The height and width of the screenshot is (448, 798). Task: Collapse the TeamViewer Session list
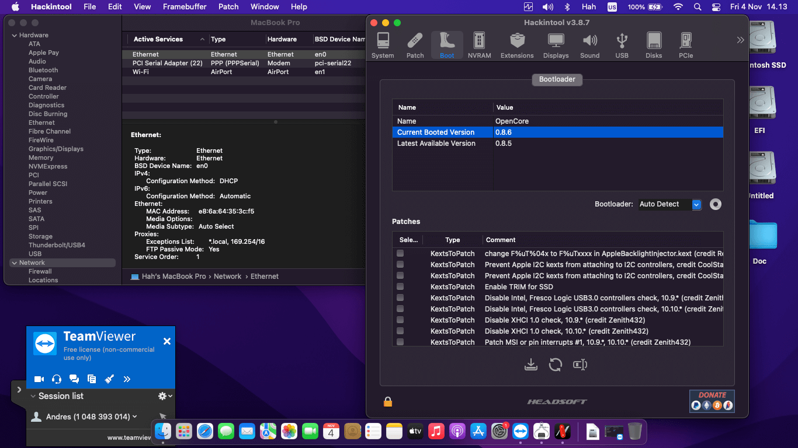click(x=33, y=396)
